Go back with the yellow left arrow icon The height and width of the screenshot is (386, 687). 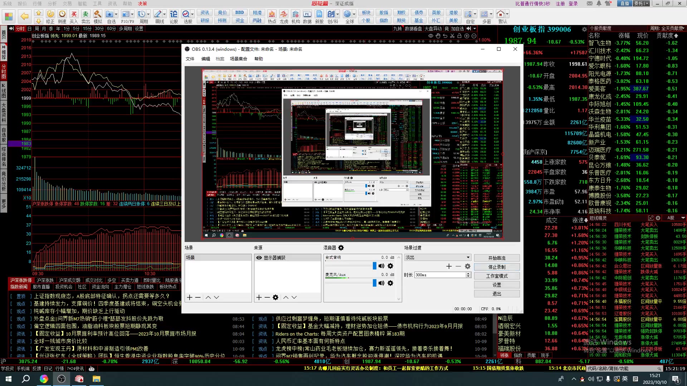click(24, 16)
